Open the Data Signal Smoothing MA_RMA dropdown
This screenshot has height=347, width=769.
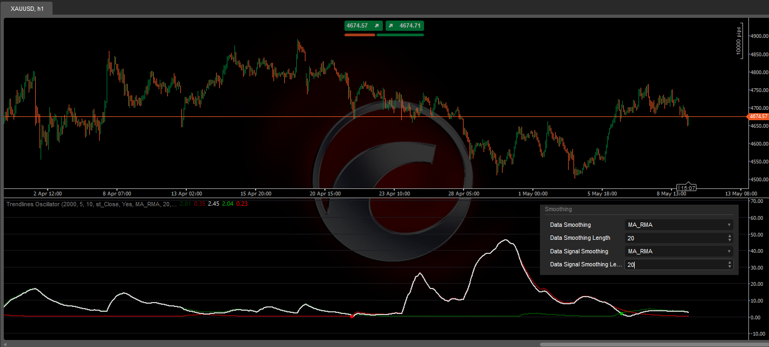[679, 251]
